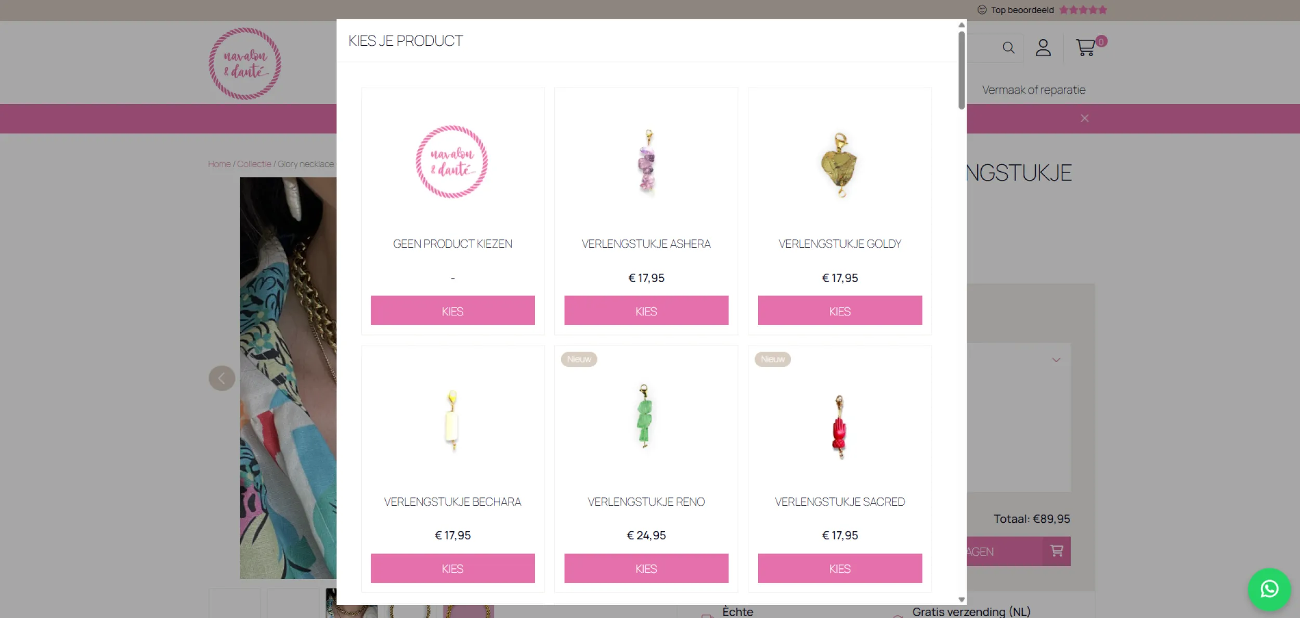Viewport: 1300px width, 618px height.
Task: Click Verlengstukje Bechara product image
Action: point(452,420)
